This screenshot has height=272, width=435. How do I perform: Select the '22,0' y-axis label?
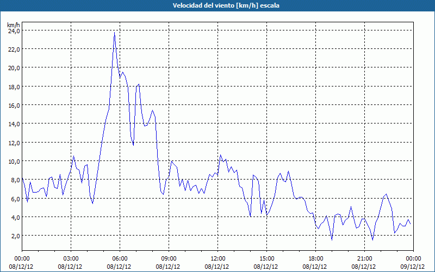point(14,50)
